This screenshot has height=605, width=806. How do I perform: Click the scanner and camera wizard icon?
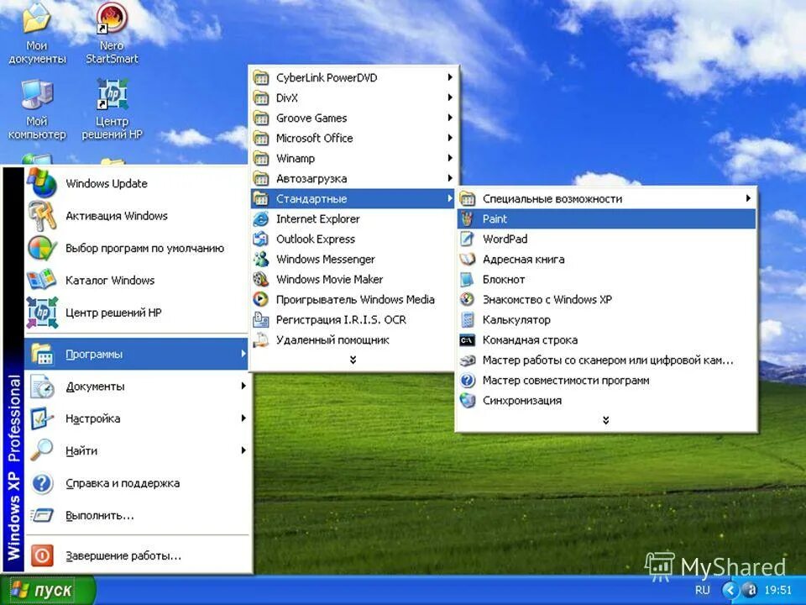(x=468, y=360)
